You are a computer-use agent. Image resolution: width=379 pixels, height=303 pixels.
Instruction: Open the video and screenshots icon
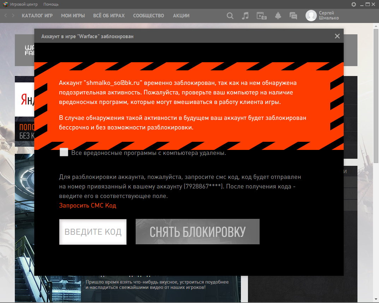261,16
